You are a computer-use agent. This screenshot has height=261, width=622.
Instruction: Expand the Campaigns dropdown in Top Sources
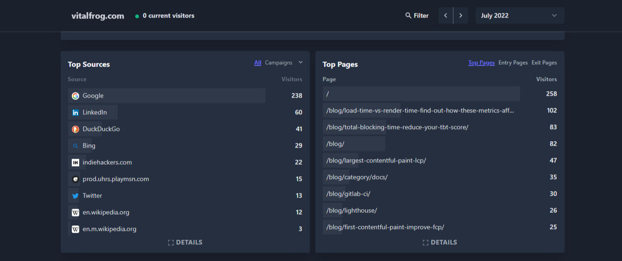(283, 63)
